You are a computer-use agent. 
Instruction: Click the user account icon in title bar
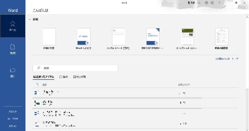tap(200, 3)
